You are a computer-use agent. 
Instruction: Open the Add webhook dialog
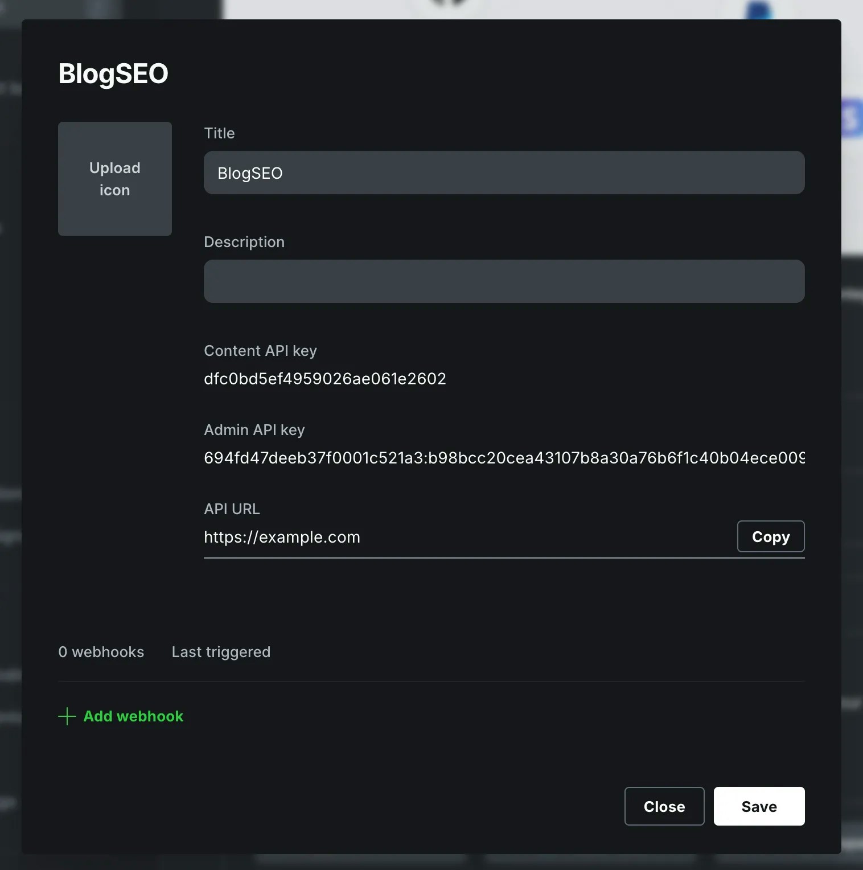click(133, 716)
